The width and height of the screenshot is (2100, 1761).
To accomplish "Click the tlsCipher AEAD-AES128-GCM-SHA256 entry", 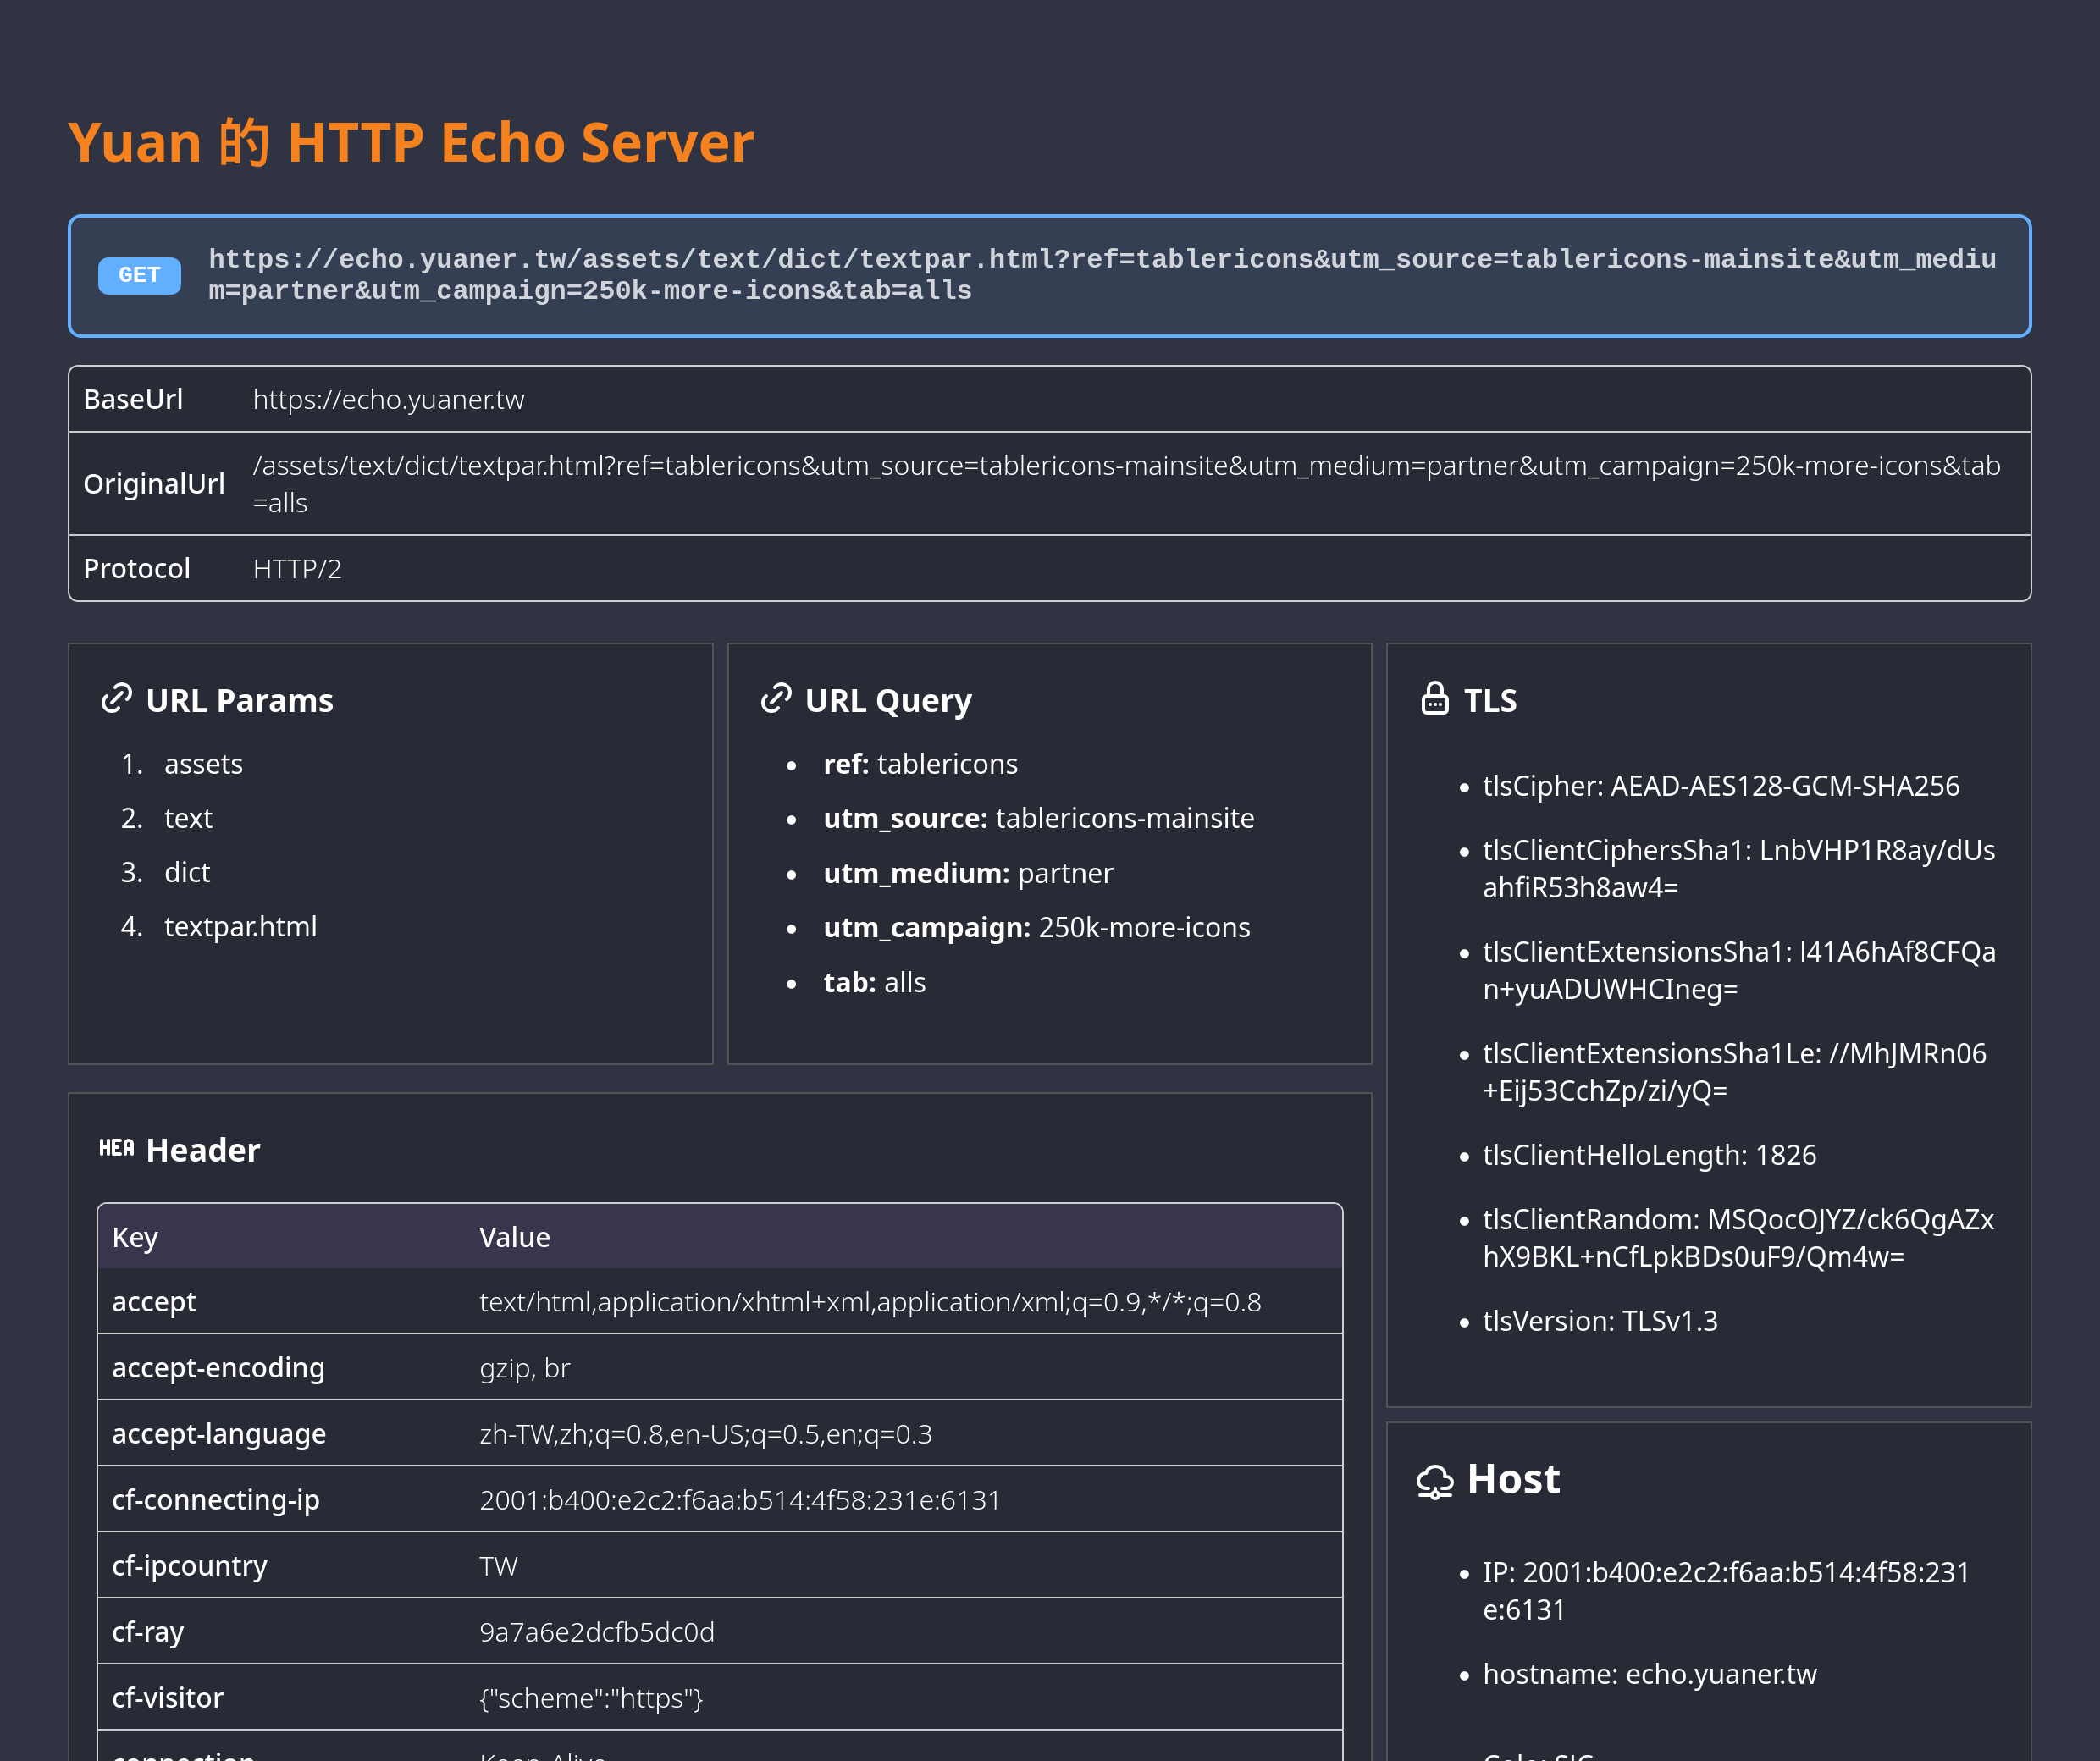I will coord(1720,786).
